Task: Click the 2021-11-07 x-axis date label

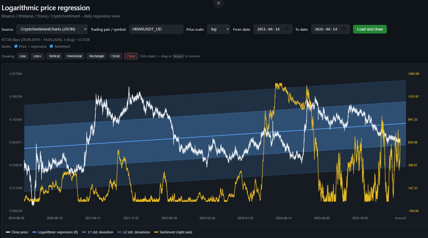Action: pyautogui.click(x=131, y=218)
